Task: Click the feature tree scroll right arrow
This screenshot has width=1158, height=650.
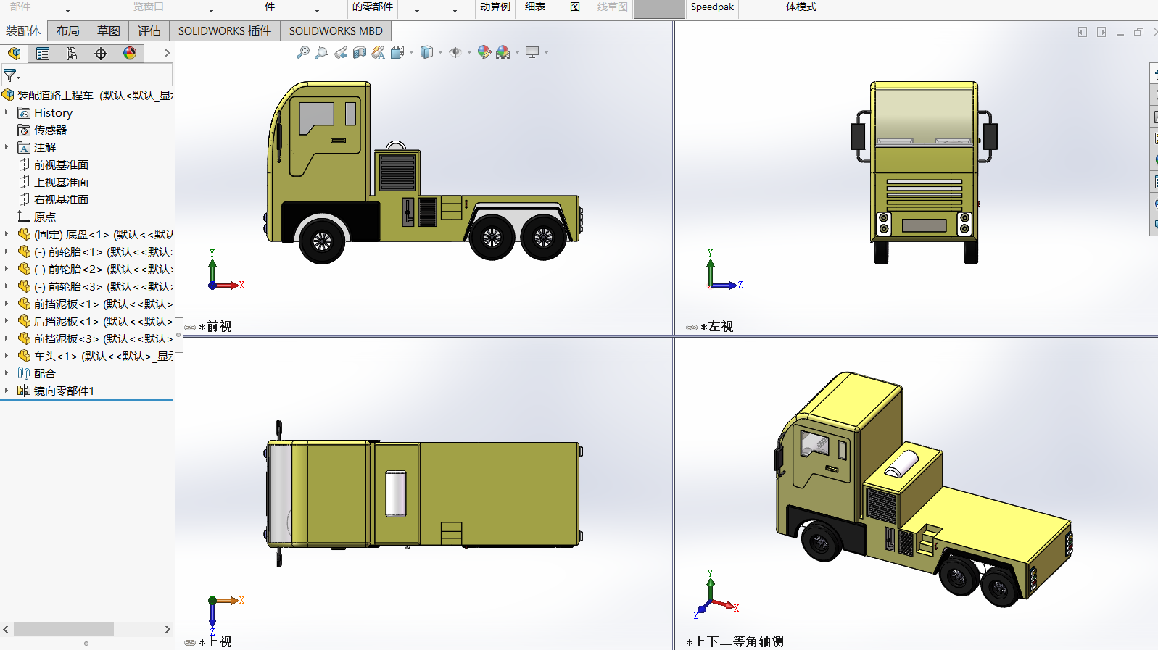Action: point(168,629)
